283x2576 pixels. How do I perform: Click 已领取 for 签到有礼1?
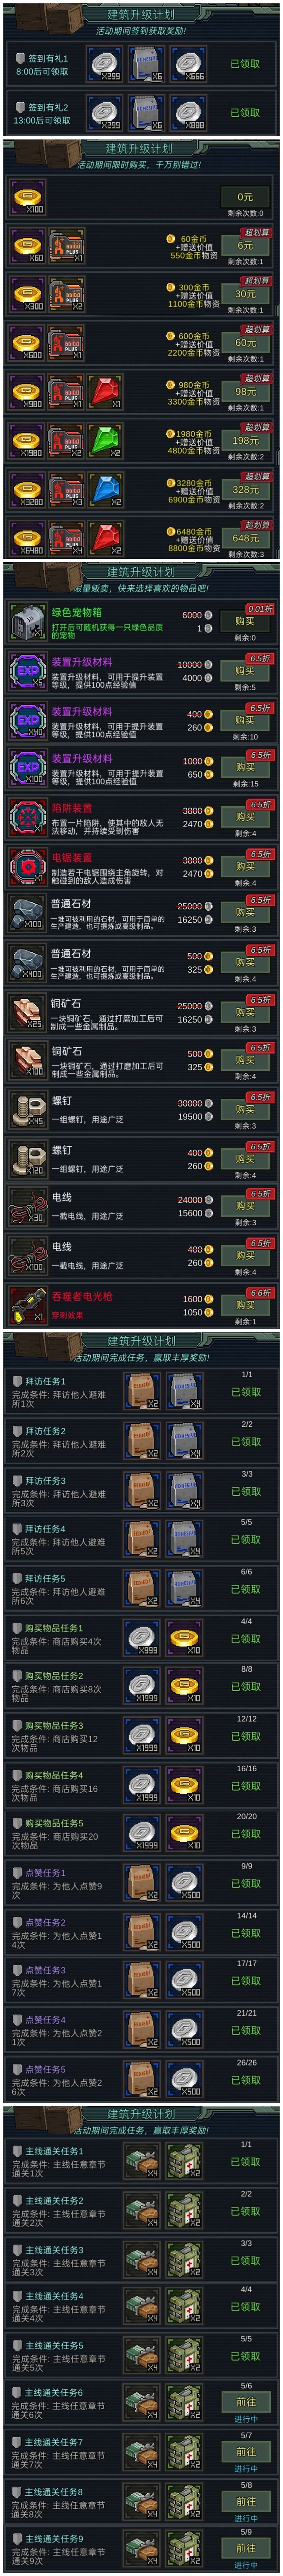[x=245, y=63]
